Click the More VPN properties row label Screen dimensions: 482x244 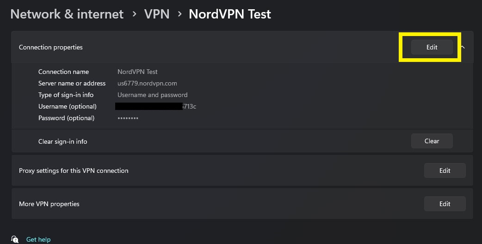tap(49, 204)
